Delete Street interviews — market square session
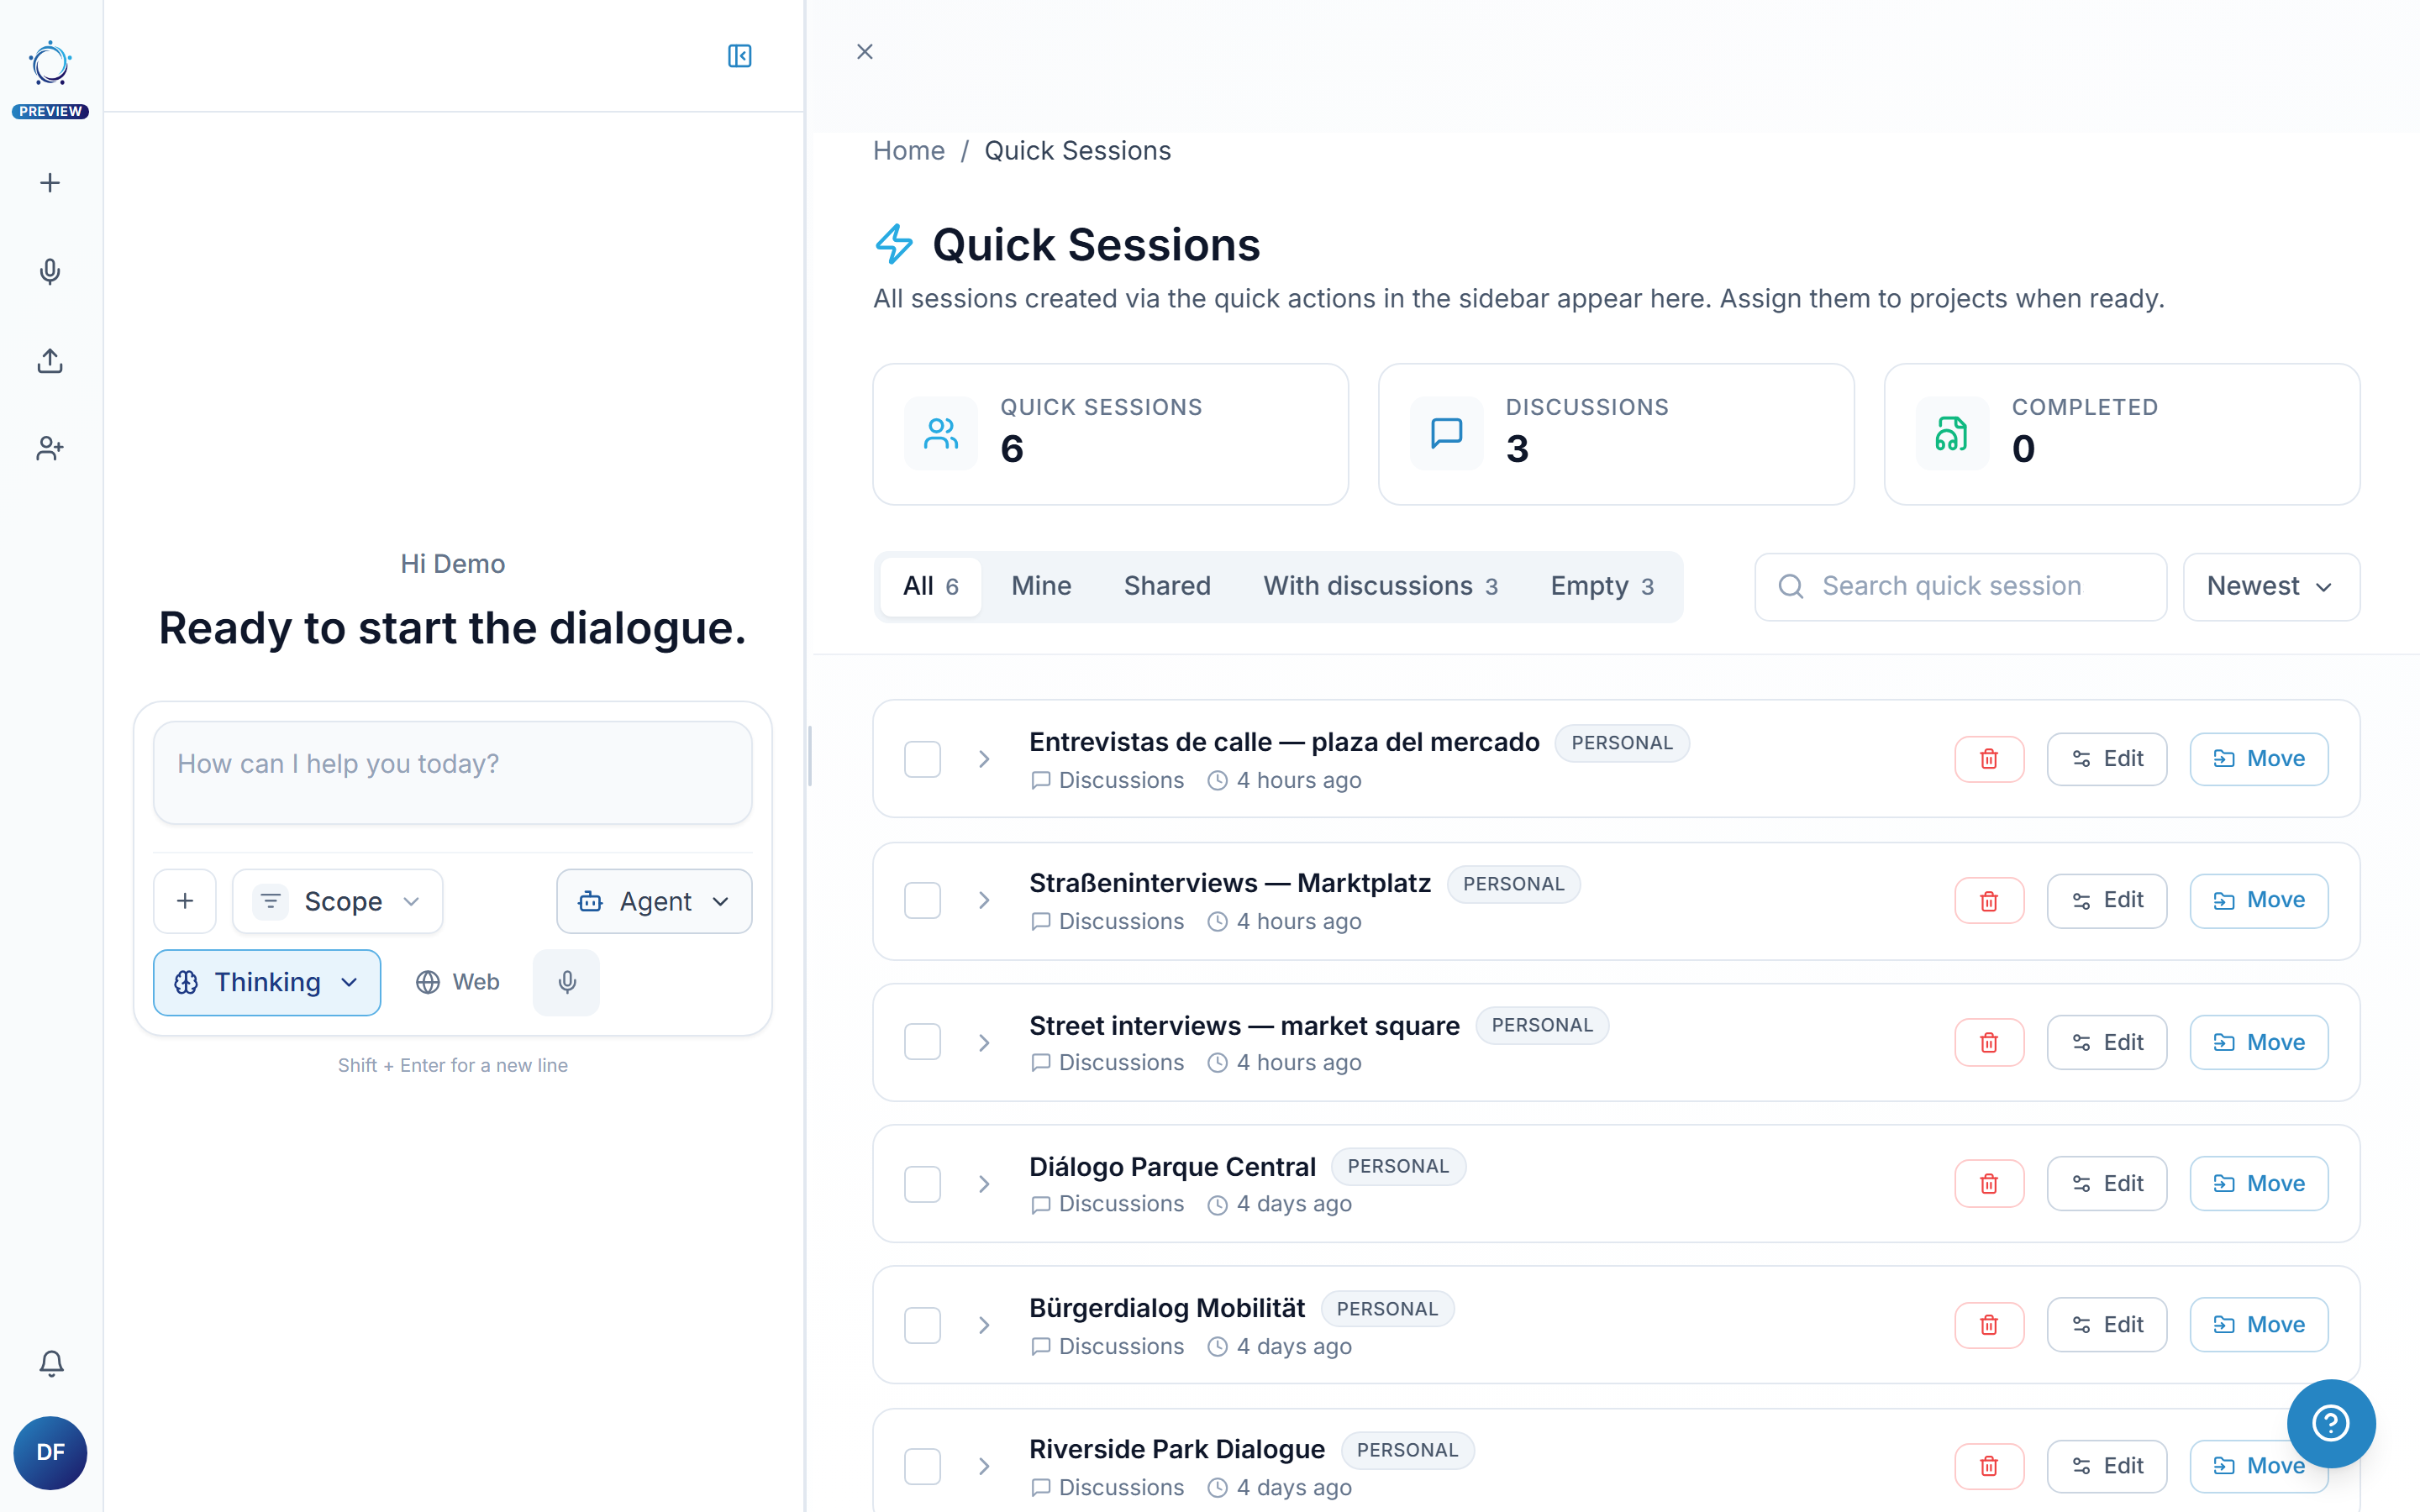Image resolution: width=2420 pixels, height=1512 pixels. tap(1989, 1043)
